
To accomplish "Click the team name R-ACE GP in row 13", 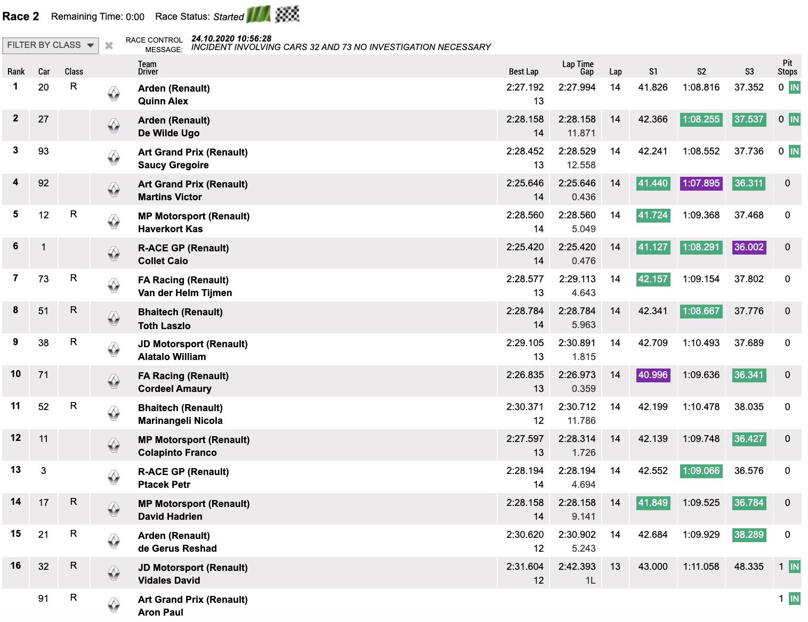I will click(x=183, y=472).
